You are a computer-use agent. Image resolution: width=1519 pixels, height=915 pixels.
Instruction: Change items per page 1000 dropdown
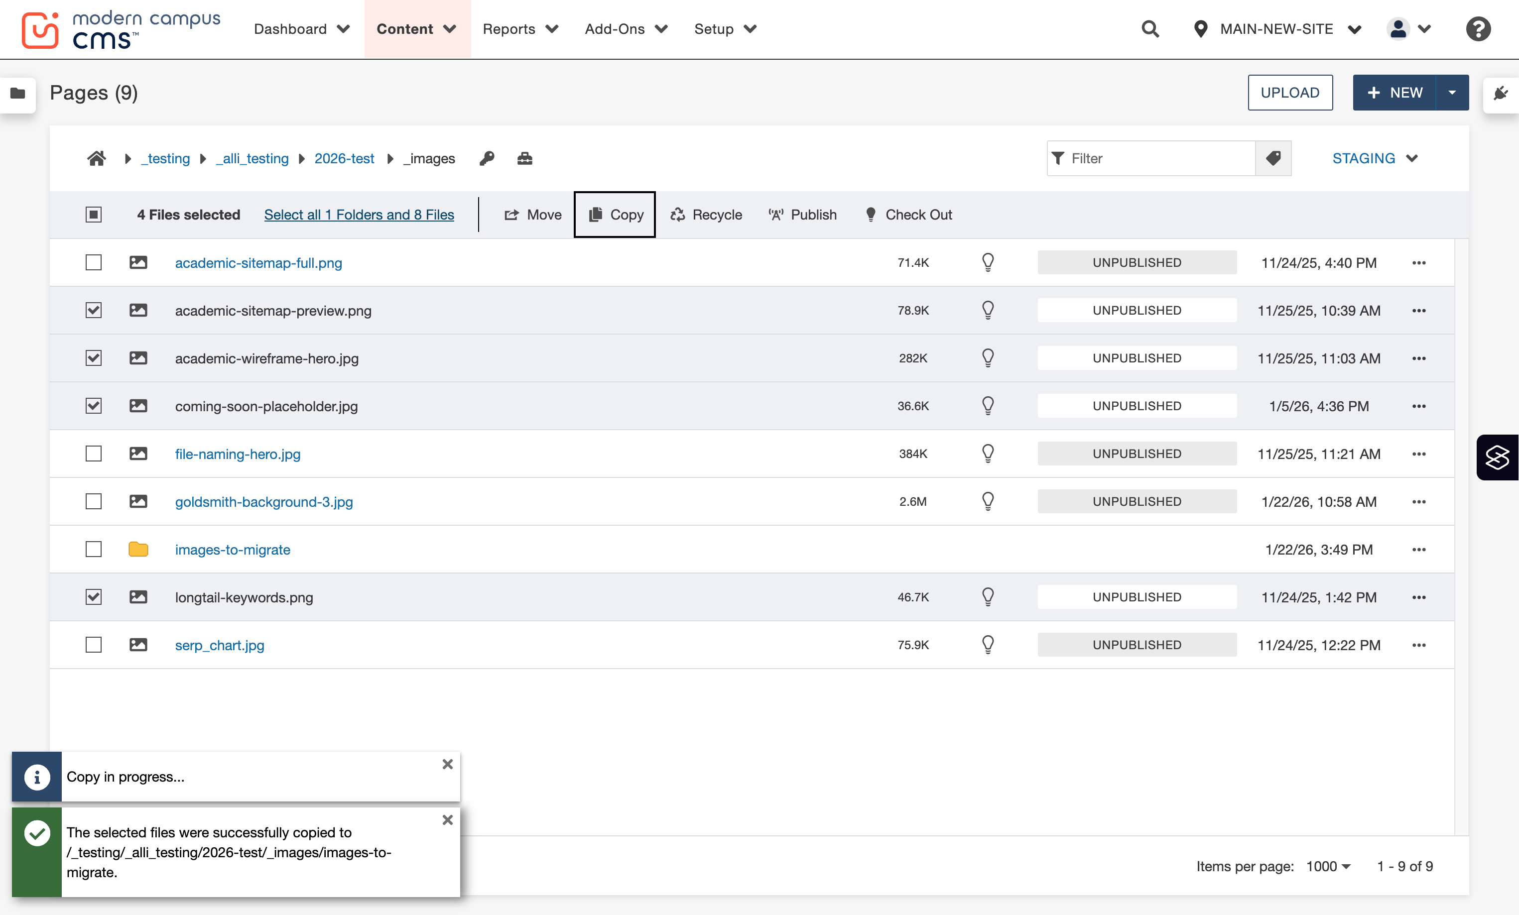1329,866
